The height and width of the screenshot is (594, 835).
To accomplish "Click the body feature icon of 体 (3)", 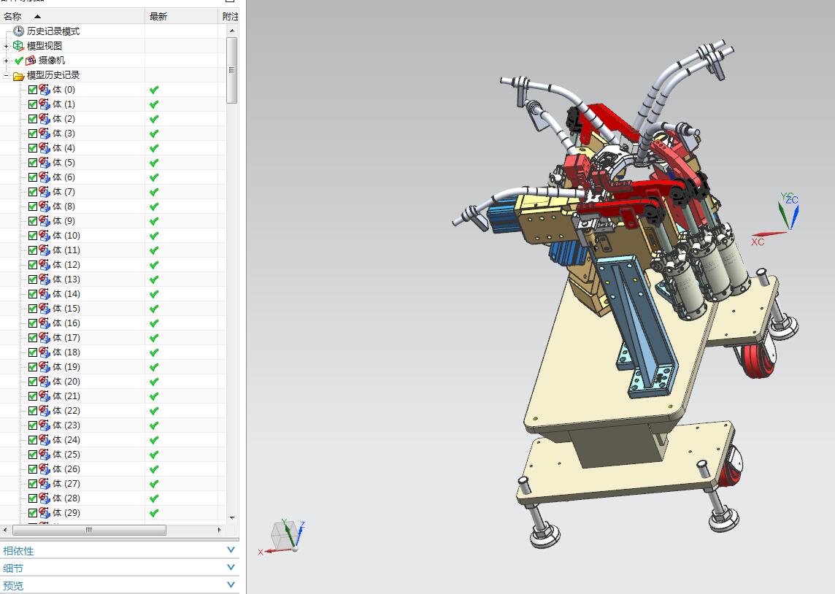I will click(45, 133).
